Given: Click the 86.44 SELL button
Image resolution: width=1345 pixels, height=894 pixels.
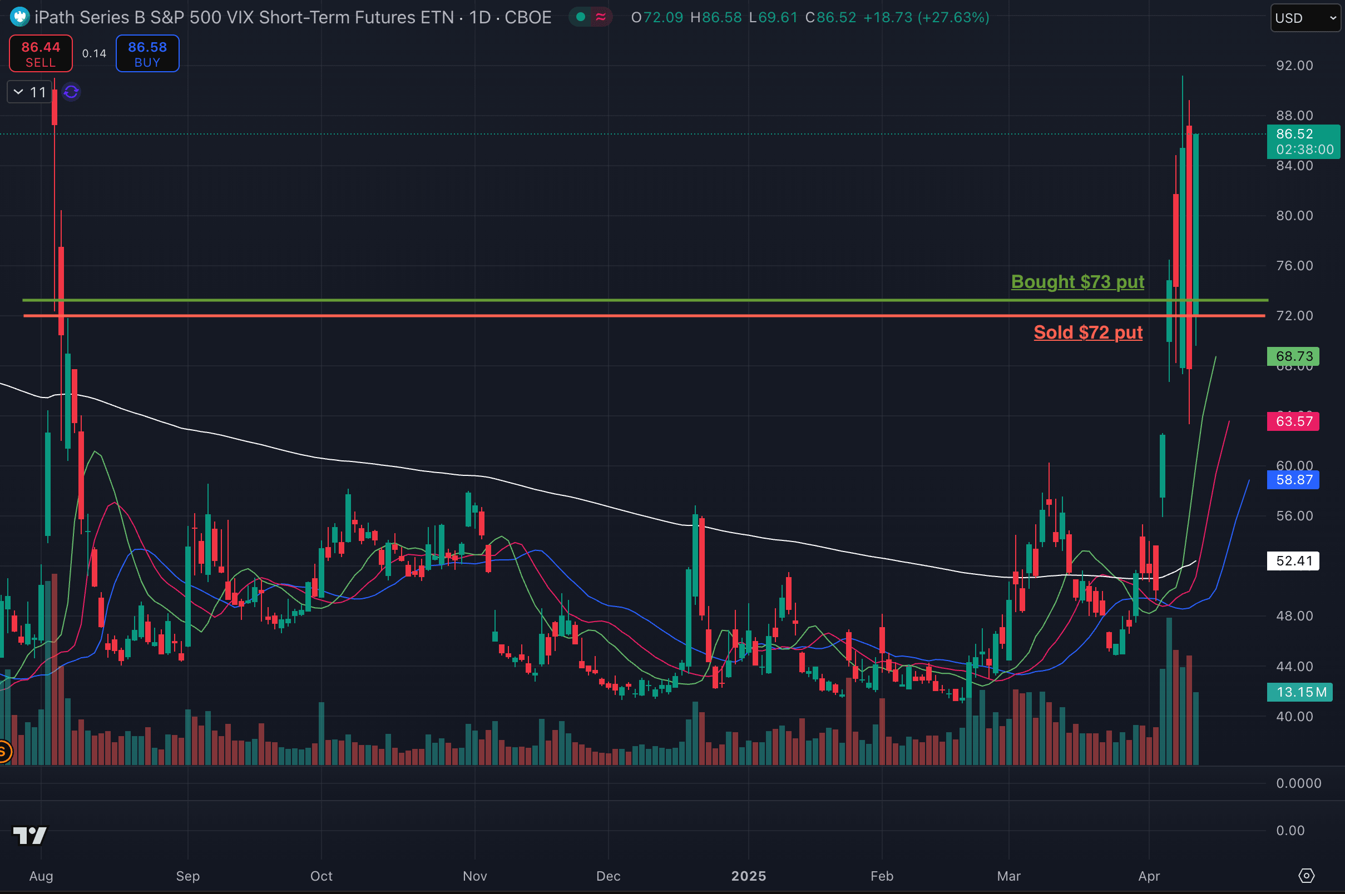Looking at the screenshot, I should click(x=41, y=53).
